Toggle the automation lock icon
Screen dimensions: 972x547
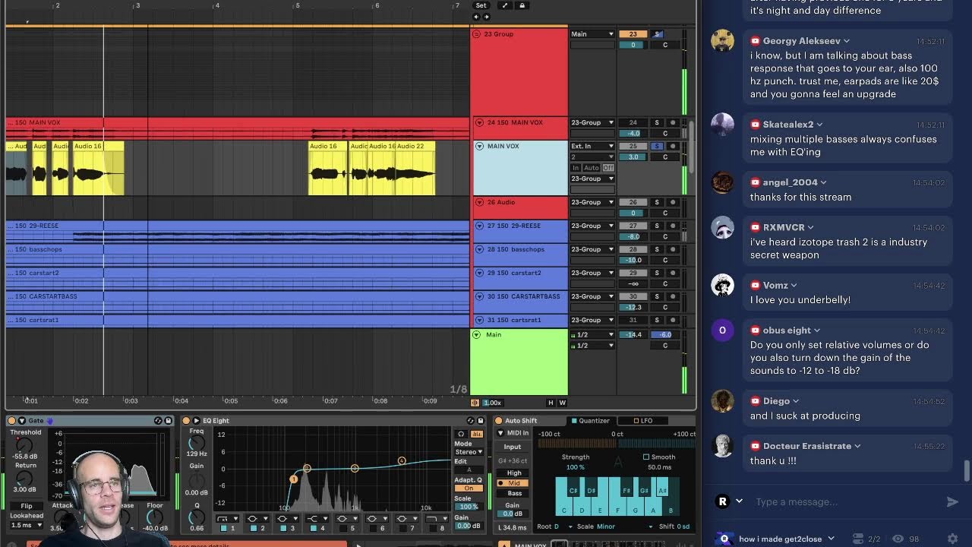pyautogui.click(x=522, y=5)
